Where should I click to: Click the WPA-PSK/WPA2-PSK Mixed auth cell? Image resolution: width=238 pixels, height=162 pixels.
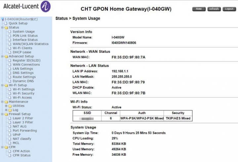142,118
